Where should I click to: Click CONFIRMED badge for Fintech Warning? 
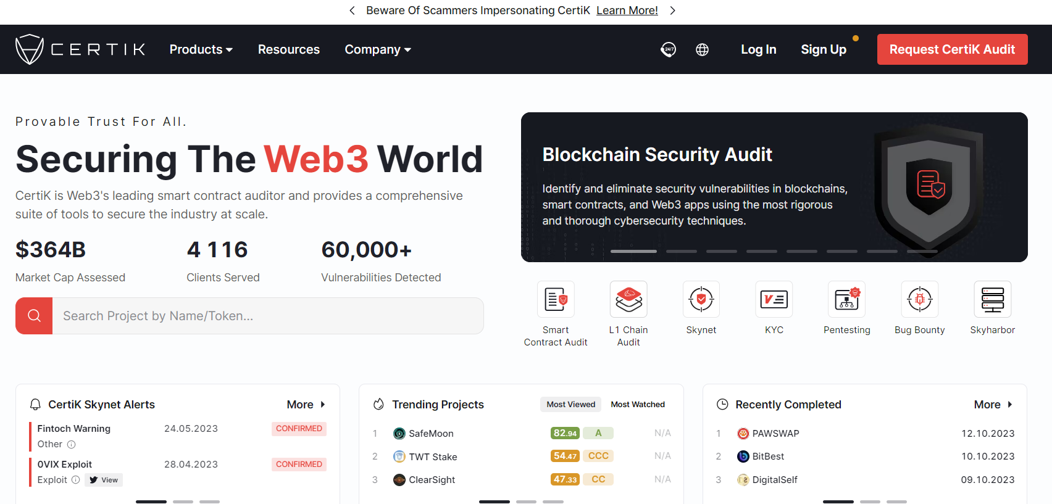pyautogui.click(x=299, y=429)
